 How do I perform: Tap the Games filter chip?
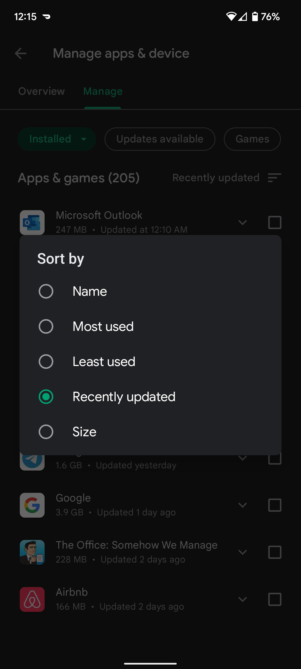252,139
